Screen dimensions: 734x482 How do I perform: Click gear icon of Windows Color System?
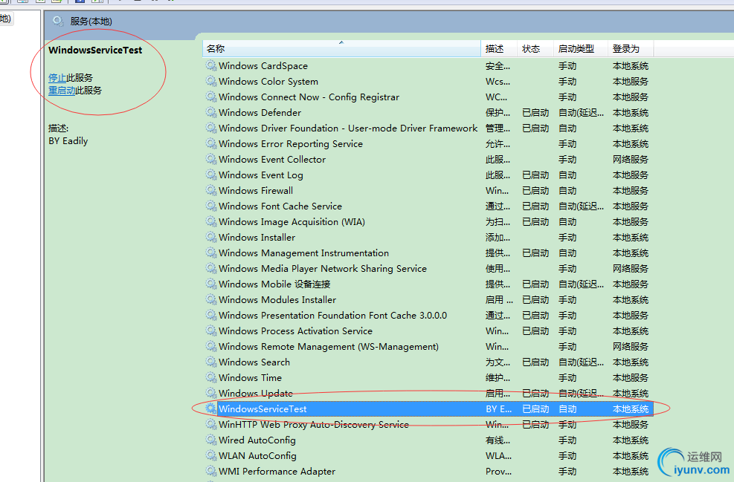211,82
